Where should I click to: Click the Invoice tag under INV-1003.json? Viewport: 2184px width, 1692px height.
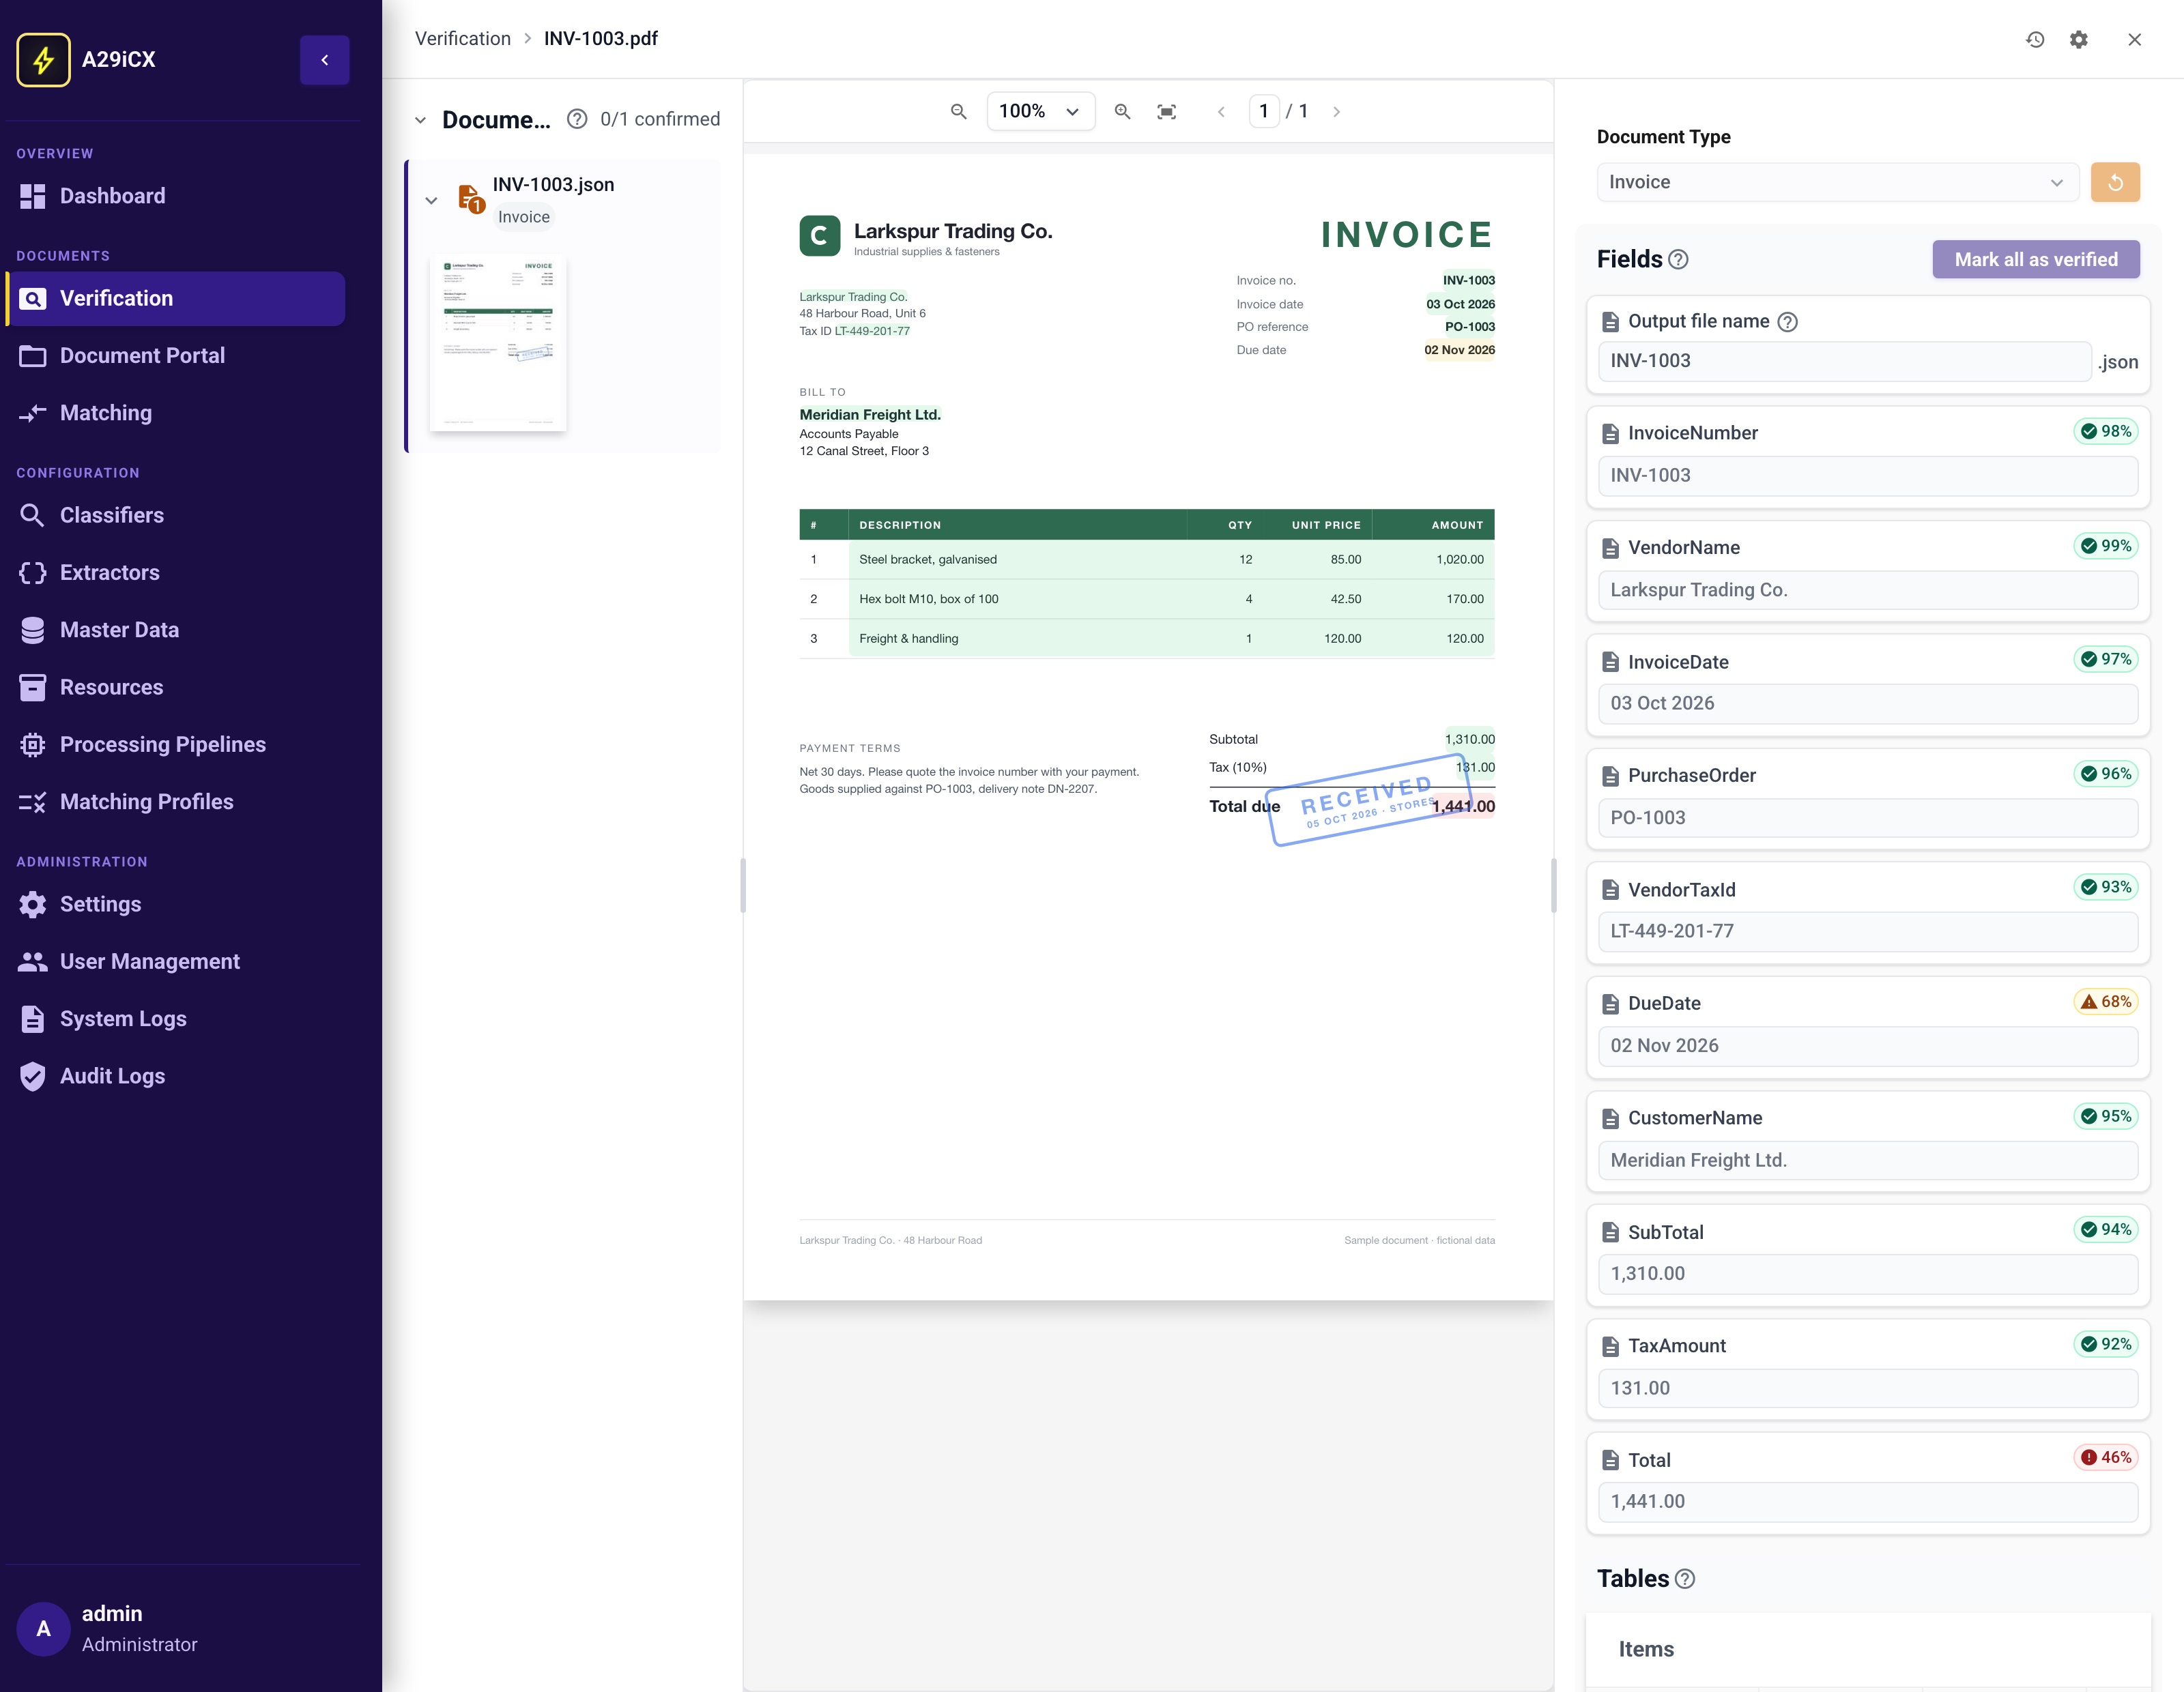(524, 217)
